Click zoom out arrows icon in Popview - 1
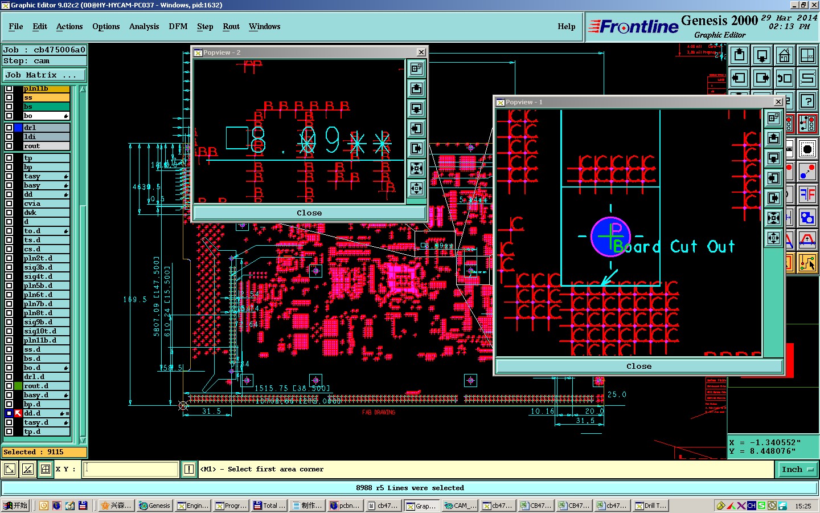 [x=773, y=238]
